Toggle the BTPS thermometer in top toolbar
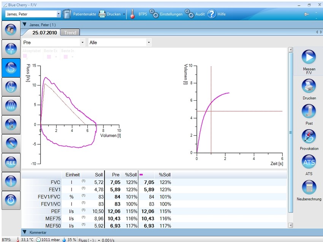Image resolution: width=323 pixels, height=242 pixels. pyautogui.click(x=133, y=14)
